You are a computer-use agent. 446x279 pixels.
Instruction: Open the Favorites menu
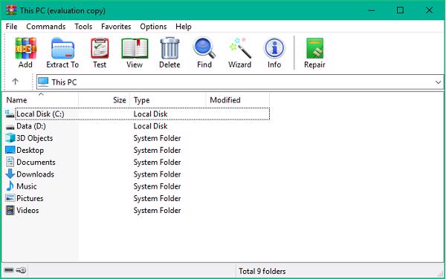coord(116,27)
